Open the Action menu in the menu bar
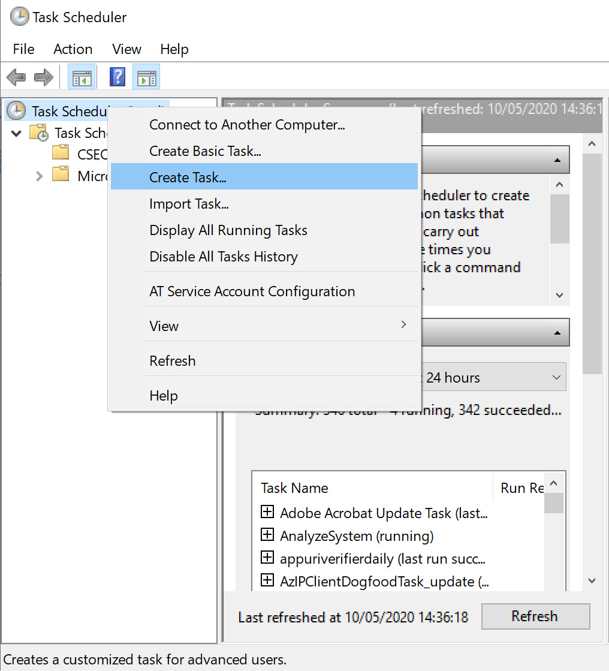Viewport: 609px width, 671px height. pos(72,49)
